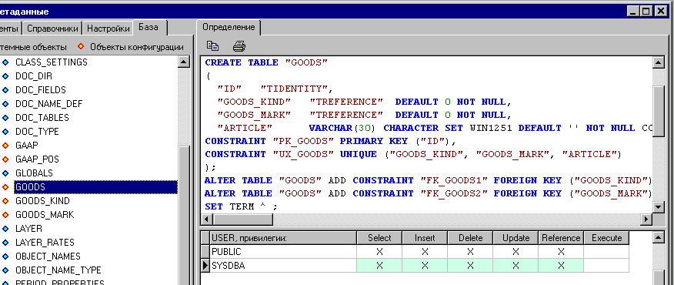Click the diamond icon beside LAYER_RATES
Viewport: 674px width, 285px height.
point(5,243)
